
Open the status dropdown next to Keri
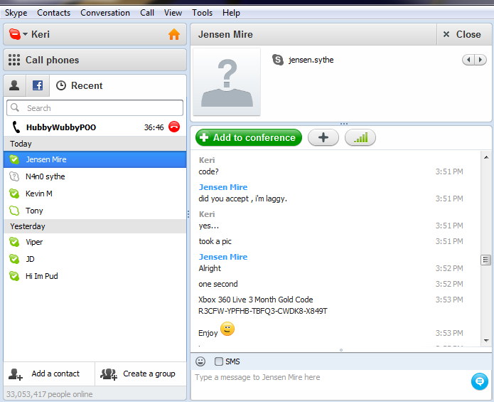(x=25, y=33)
